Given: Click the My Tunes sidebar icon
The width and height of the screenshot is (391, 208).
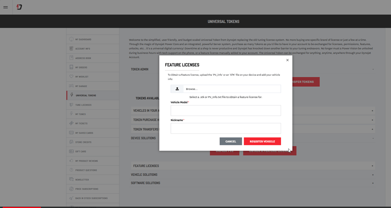Looking at the screenshot, I should (71, 114).
